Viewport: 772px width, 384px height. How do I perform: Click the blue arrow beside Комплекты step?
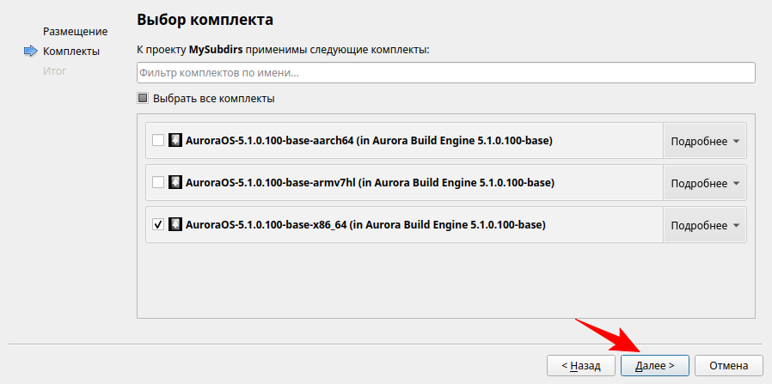click(31, 52)
